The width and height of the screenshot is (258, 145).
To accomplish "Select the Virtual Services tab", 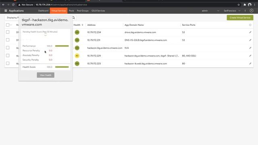I will coord(58,11).
